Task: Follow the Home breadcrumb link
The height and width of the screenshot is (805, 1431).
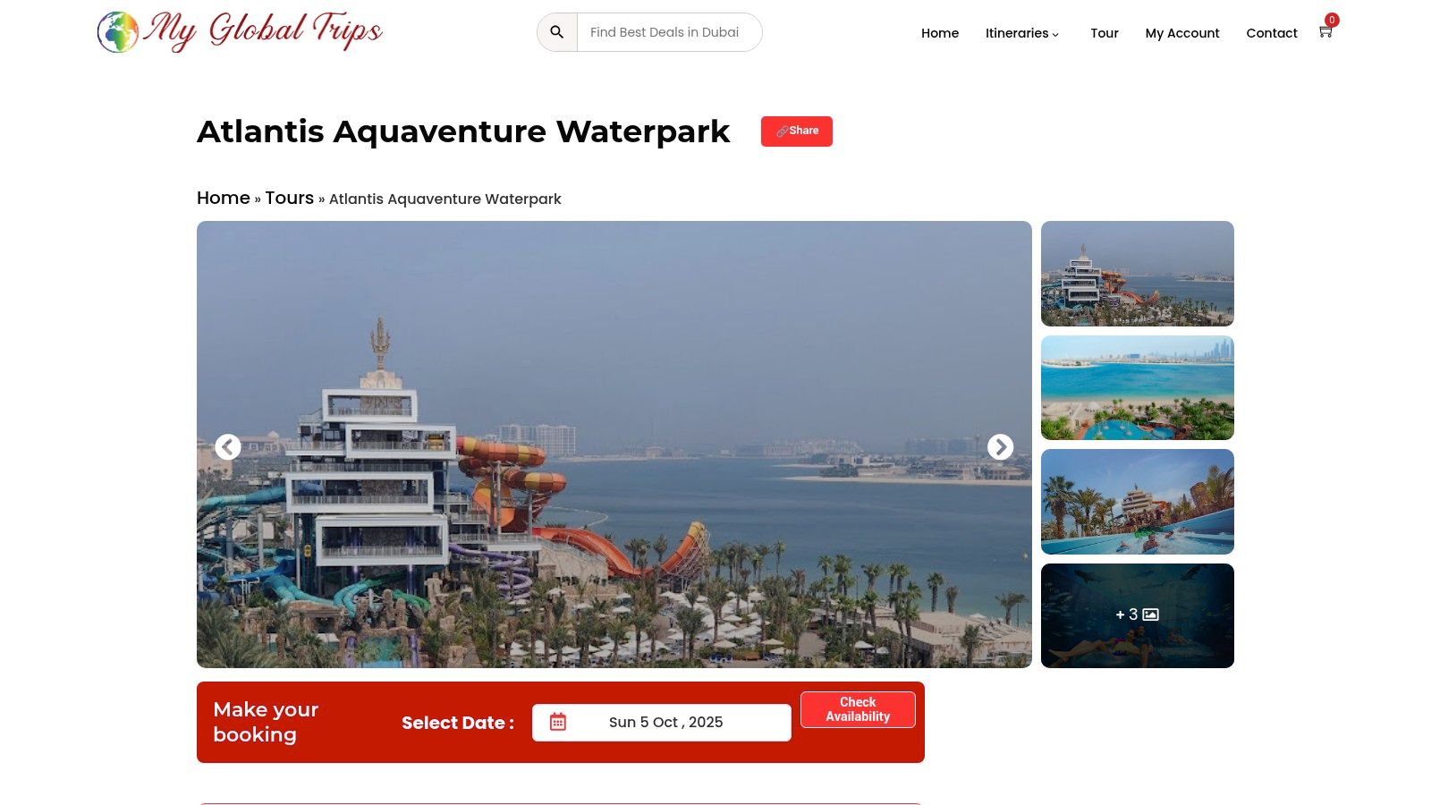Action: [x=224, y=198]
